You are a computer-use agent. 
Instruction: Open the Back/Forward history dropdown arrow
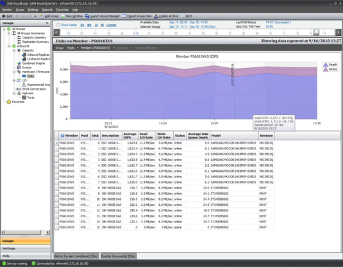point(35,16)
